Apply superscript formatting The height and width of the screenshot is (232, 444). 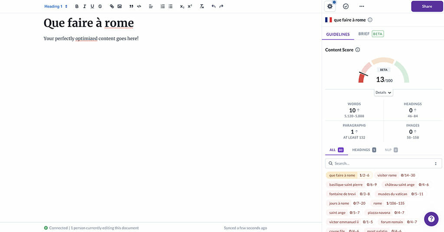(x=190, y=6)
